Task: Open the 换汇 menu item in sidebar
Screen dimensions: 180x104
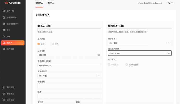Action: pyautogui.click(x=9, y=36)
